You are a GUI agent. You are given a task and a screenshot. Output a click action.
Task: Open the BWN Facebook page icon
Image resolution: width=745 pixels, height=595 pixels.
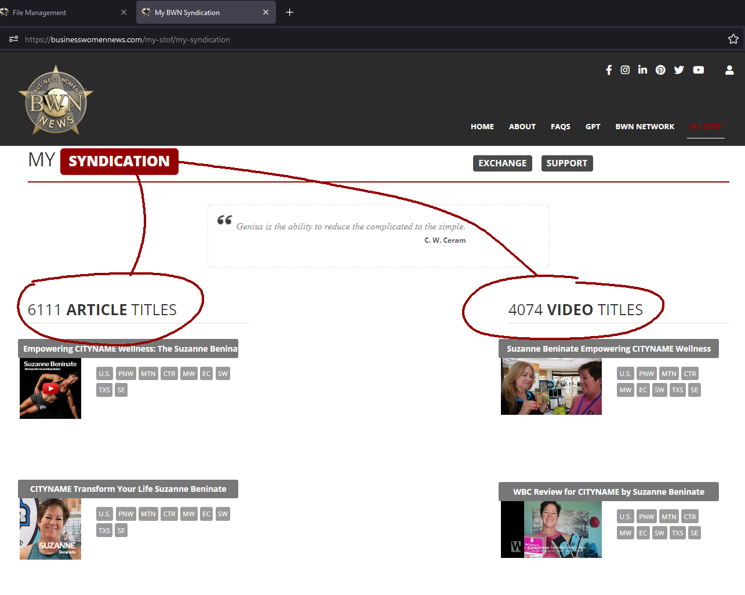coord(609,70)
